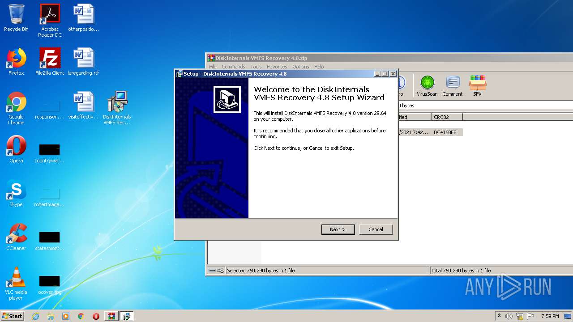This screenshot has height=322, width=573.
Task: Cancel the DiskInternals setup wizard
Action: click(x=376, y=229)
